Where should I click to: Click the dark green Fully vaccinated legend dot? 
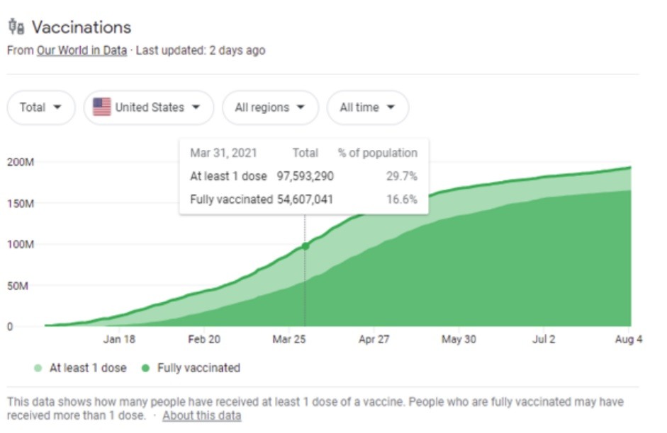coord(145,368)
